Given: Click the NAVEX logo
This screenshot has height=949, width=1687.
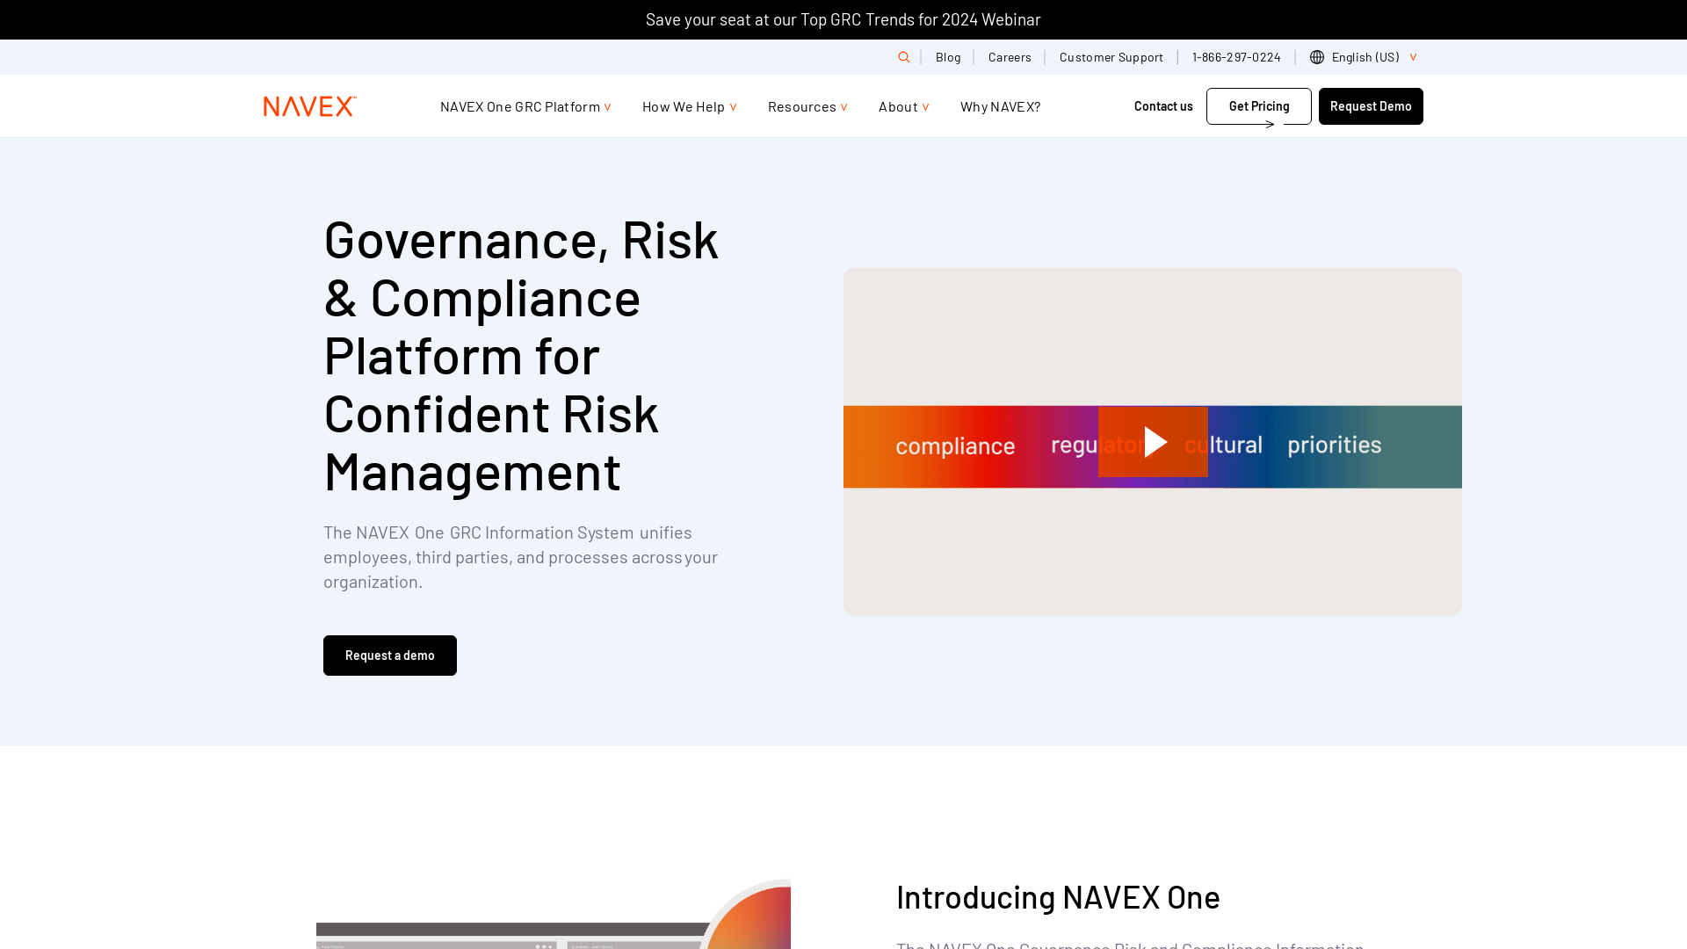Looking at the screenshot, I should [x=310, y=106].
